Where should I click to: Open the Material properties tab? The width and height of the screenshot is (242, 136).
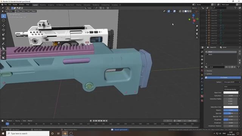tap(202, 96)
